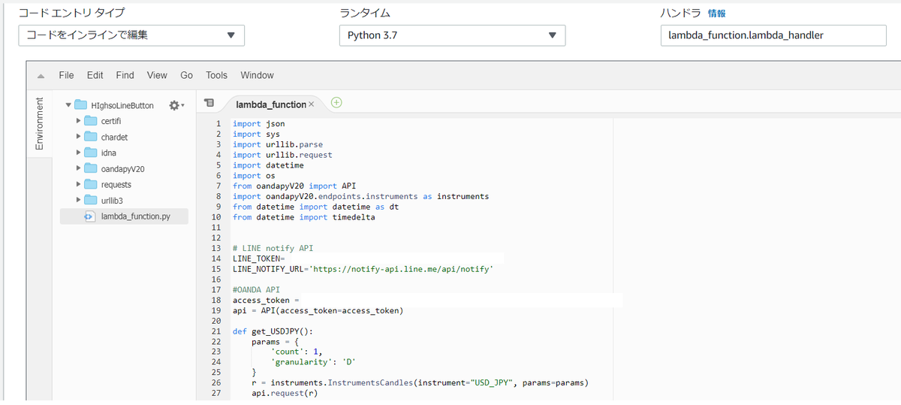Expand the requests folder arrow
The width and height of the screenshot is (901, 405).
click(x=78, y=185)
